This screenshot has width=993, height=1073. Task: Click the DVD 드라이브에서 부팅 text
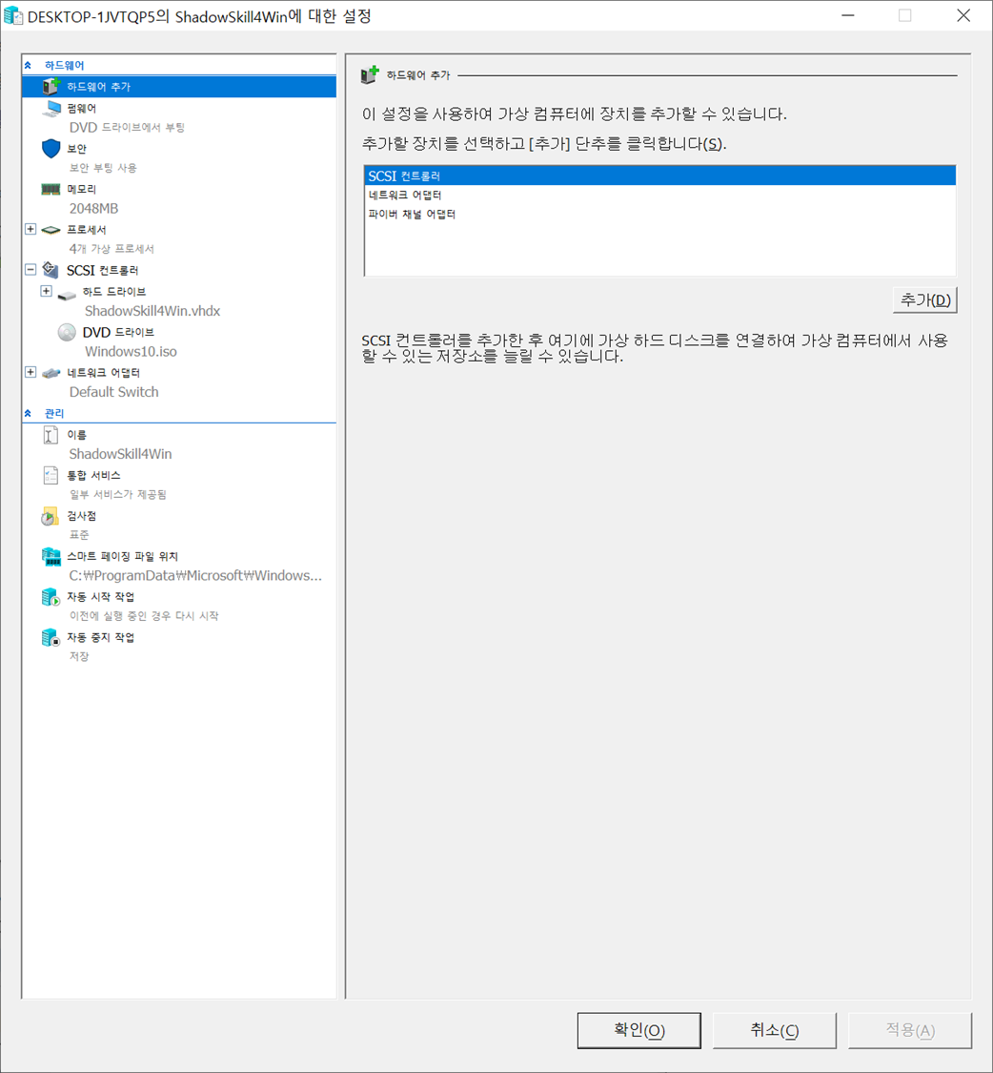point(127,127)
